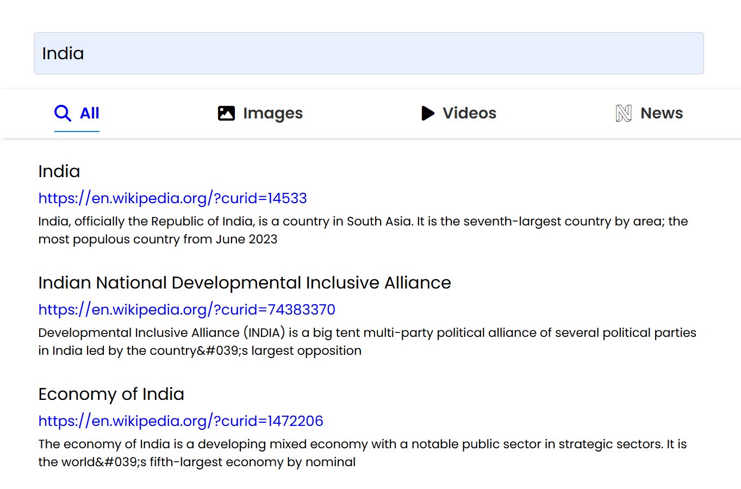Click the 'fifth-largest economy by nominal' snippet line
Screen dimensions: 741x489
[197, 462]
